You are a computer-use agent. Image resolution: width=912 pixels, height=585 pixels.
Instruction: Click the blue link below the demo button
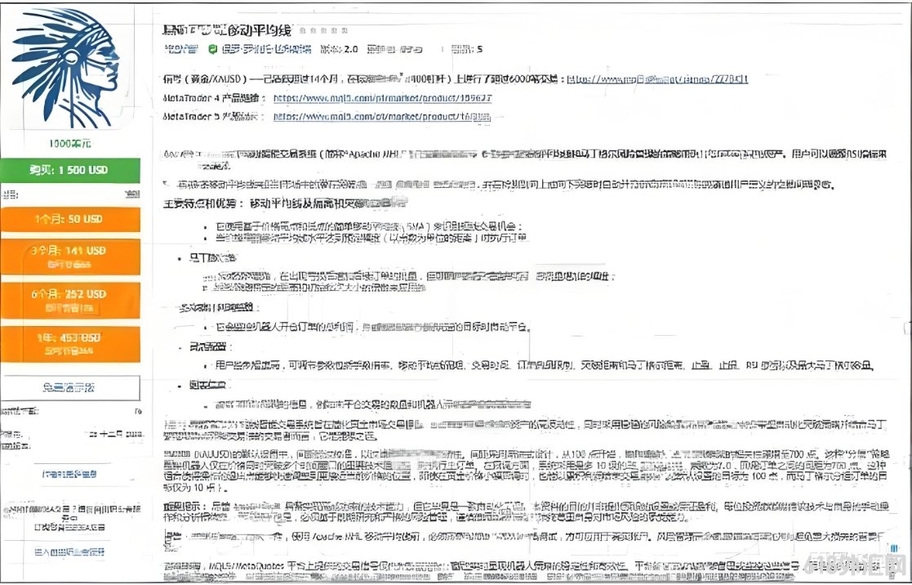69,474
